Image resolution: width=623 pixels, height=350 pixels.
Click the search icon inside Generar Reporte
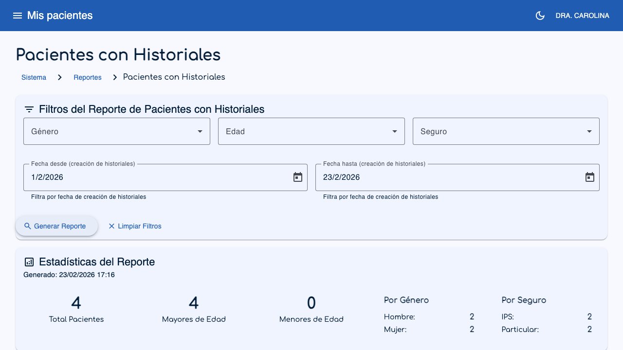[28, 226]
